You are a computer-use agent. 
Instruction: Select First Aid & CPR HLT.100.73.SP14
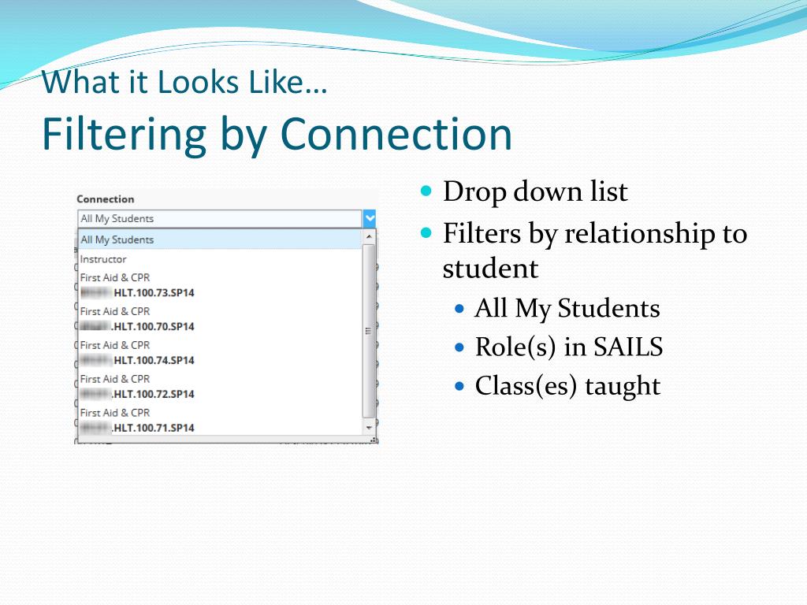220,285
